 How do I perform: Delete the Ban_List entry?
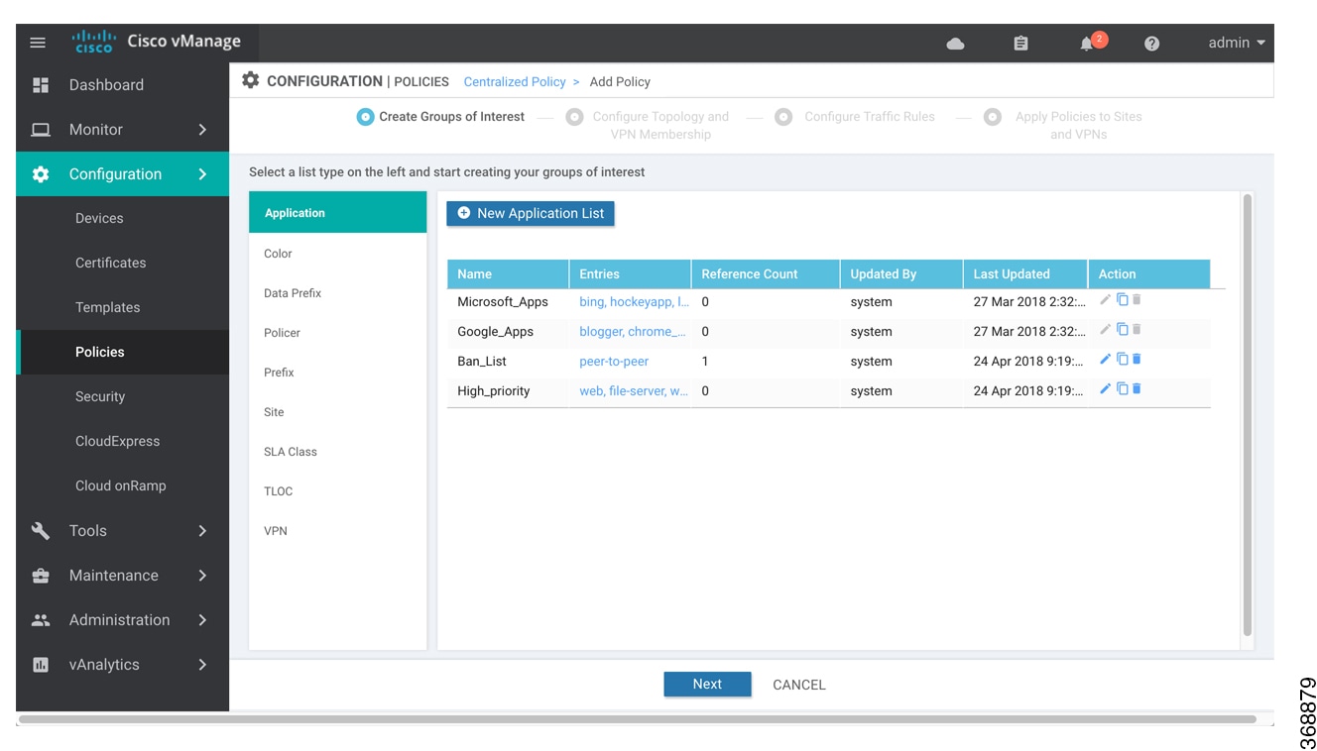1137,360
